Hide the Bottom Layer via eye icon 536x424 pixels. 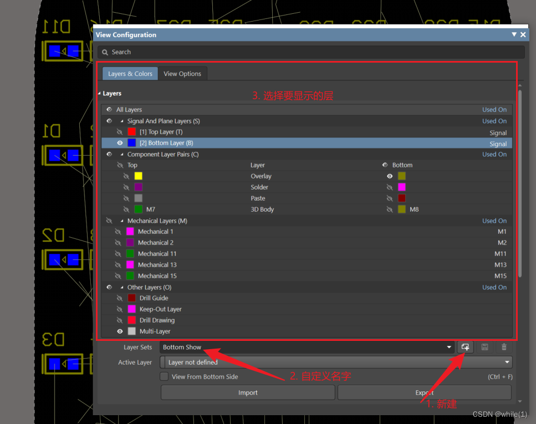[x=119, y=143]
